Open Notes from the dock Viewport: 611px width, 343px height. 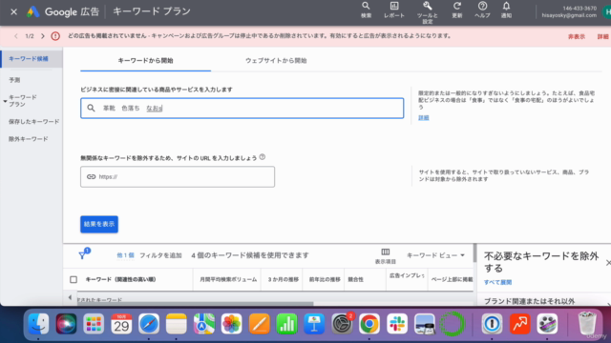[x=176, y=324]
